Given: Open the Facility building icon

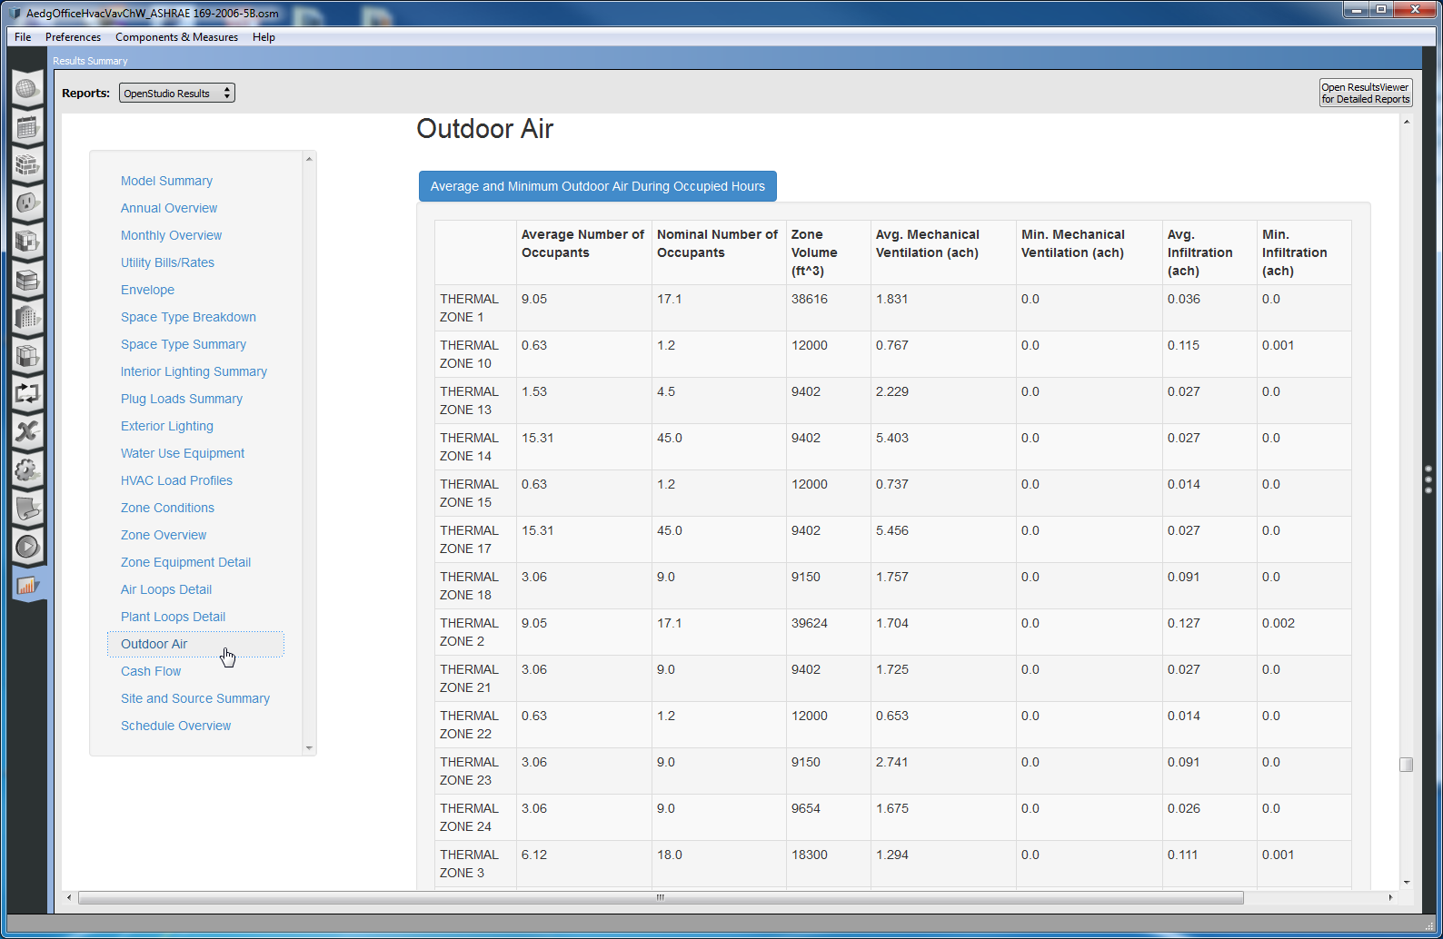Looking at the screenshot, I should pyautogui.click(x=26, y=318).
